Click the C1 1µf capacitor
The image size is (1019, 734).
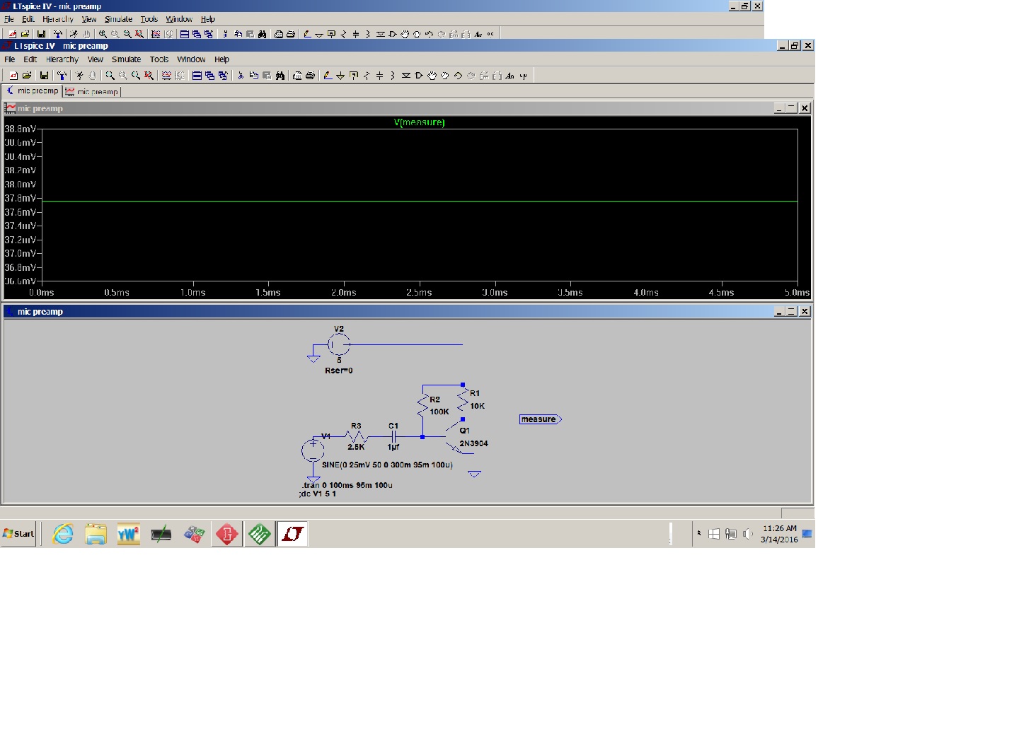pyautogui.click(x=393, y=436)
